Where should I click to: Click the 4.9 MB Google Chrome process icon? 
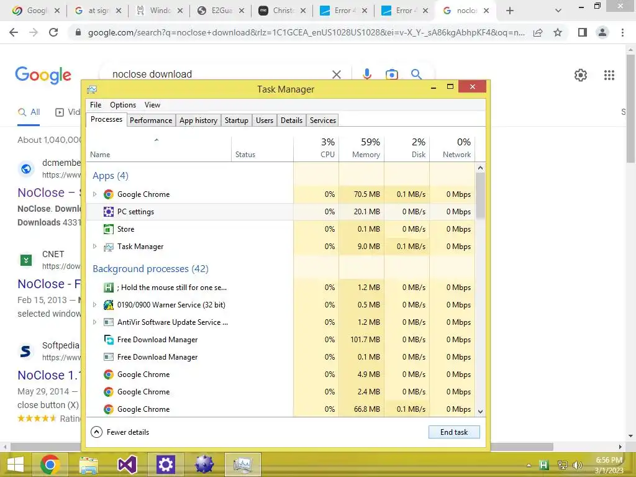point(108,375)
